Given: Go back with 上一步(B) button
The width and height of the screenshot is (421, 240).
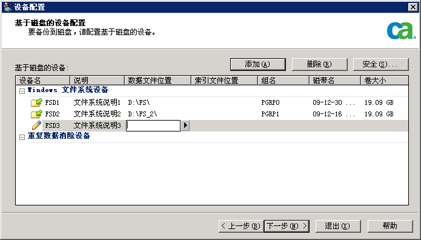Looking at the screenshot, I should (x=241, y=226).
